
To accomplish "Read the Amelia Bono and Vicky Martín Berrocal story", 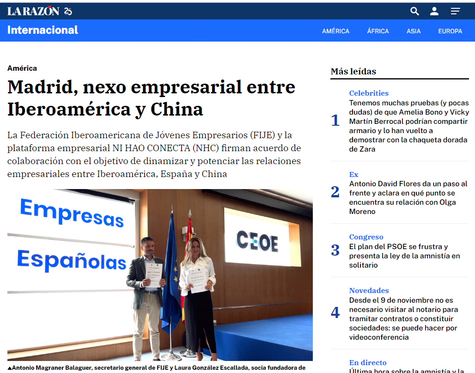I will point(409,126).
